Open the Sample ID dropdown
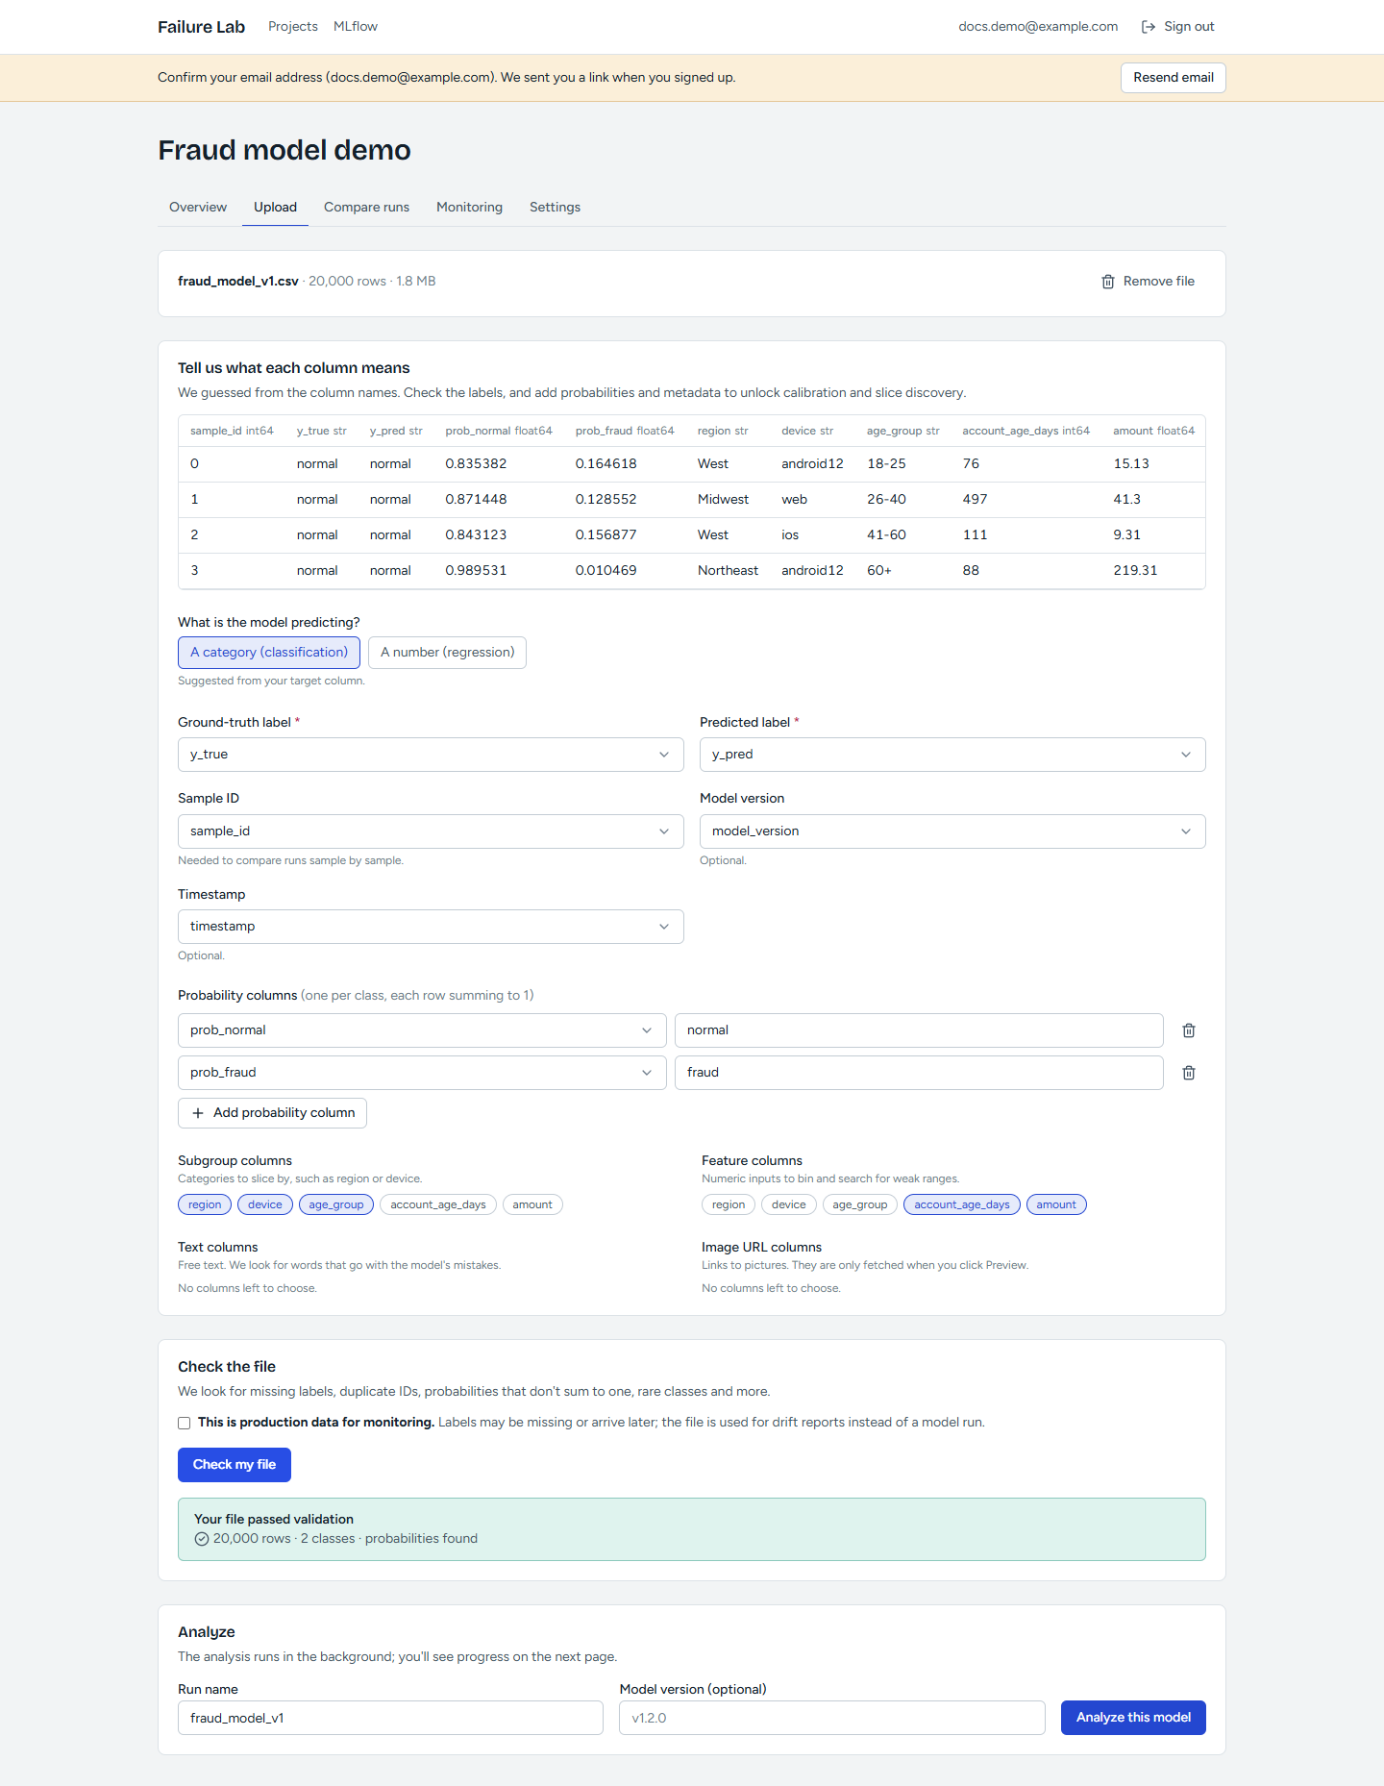The width and height of the screenshot is (1384, 1786). click(431, 831)
